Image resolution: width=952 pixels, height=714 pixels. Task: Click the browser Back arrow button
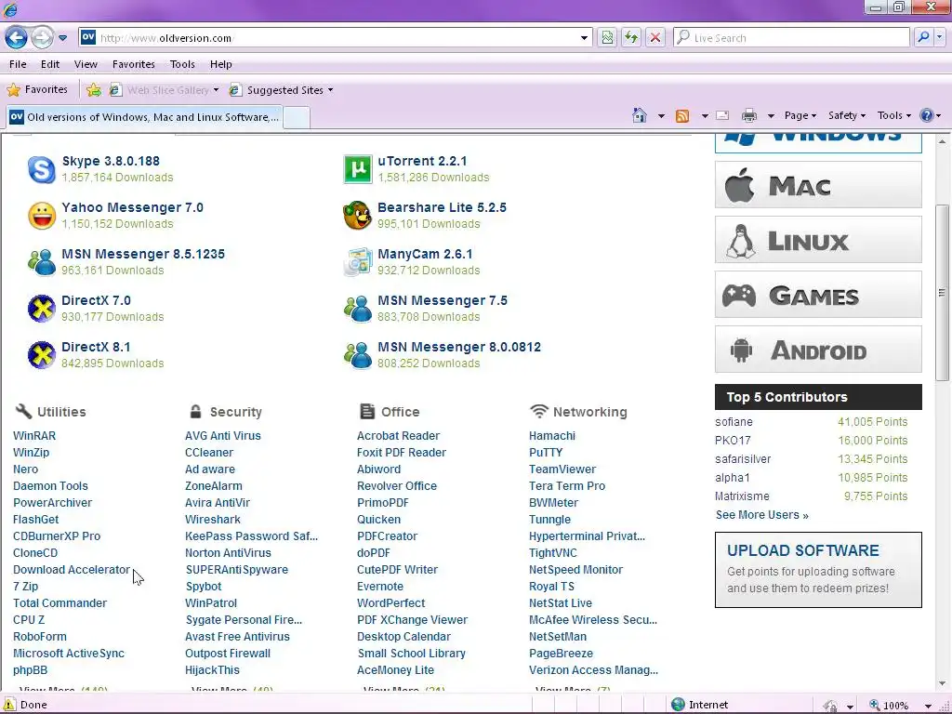tap(17, 37)
